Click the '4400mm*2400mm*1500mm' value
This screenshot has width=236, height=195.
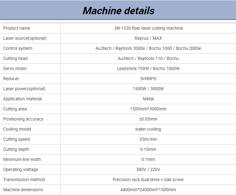click(148, 190)
